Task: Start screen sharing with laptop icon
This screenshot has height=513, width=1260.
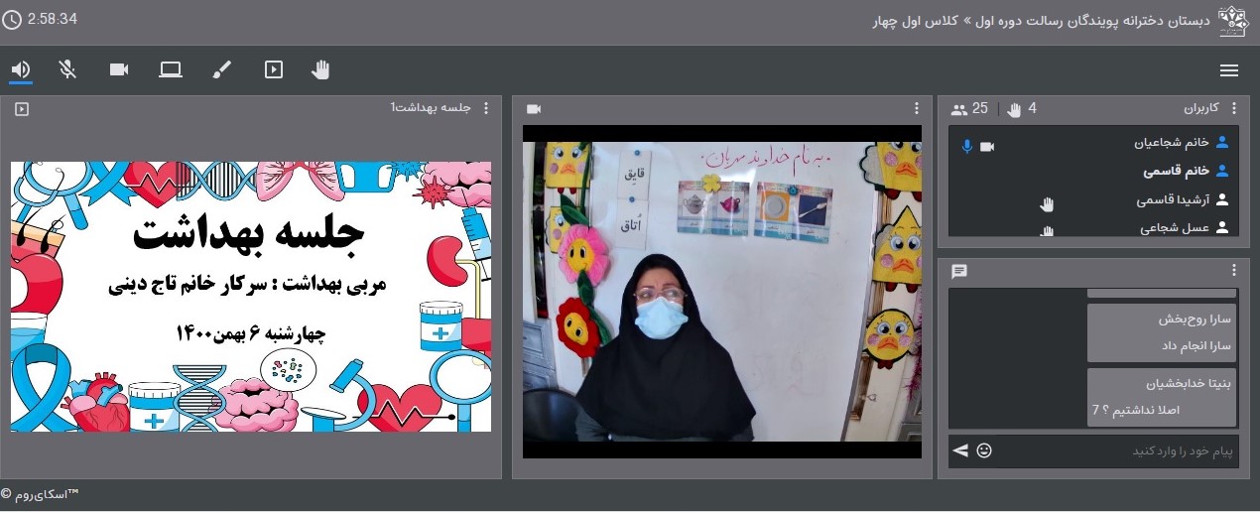Action: click(x=171, y=69)
